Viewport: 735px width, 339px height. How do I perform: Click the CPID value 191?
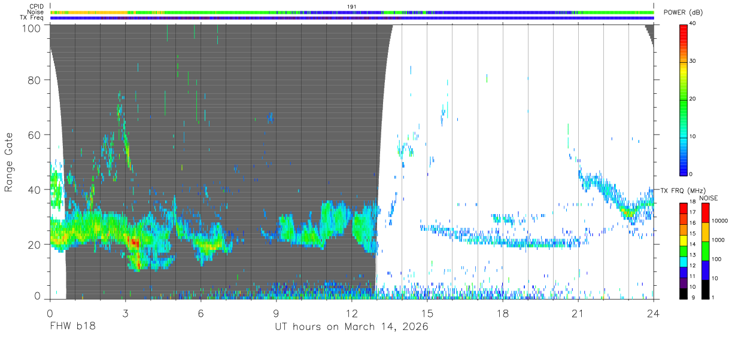coord(352,7)
